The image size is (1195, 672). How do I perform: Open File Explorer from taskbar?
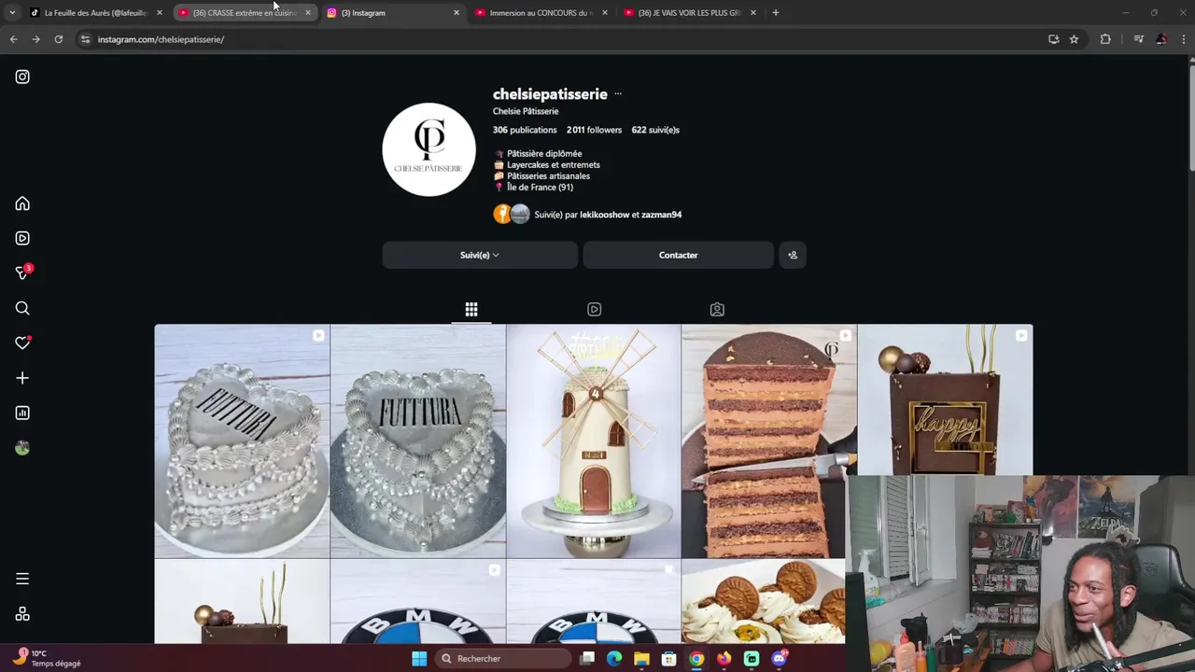(x=641, y=659)
